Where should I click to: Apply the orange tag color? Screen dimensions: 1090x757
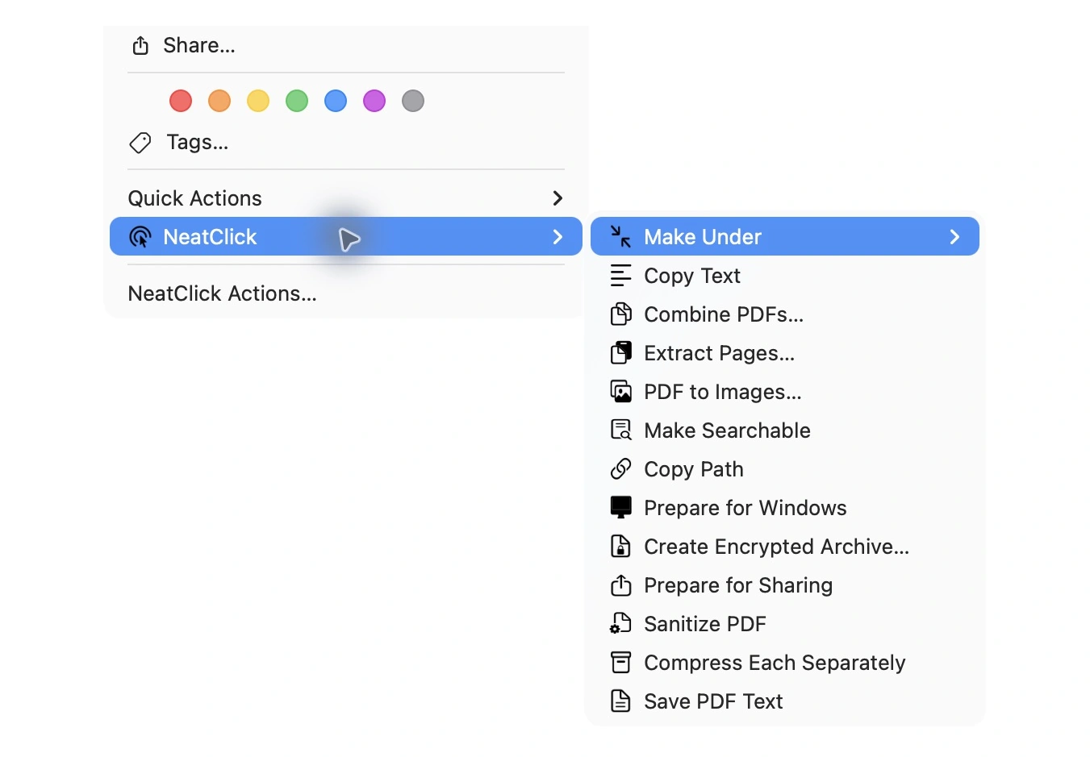(219, 101)
